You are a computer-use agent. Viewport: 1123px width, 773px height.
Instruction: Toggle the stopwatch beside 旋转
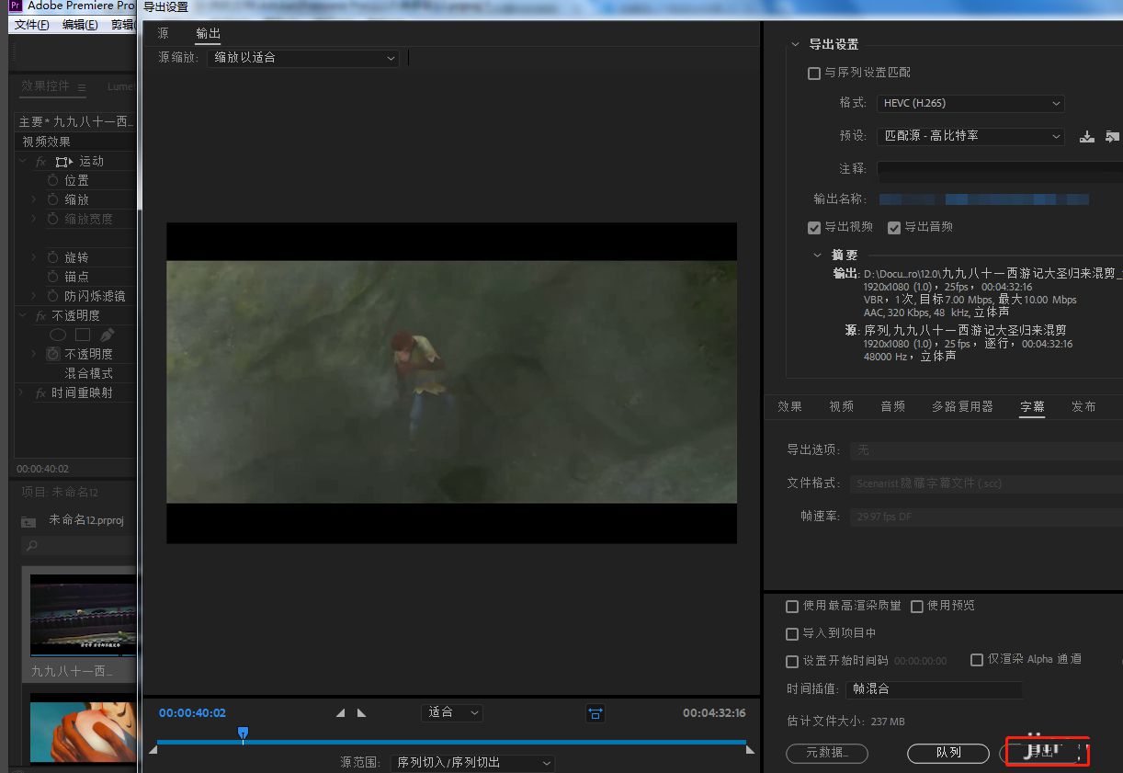(53, 257)
